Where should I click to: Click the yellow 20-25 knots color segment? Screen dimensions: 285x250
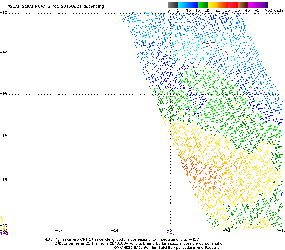(213, 5)
